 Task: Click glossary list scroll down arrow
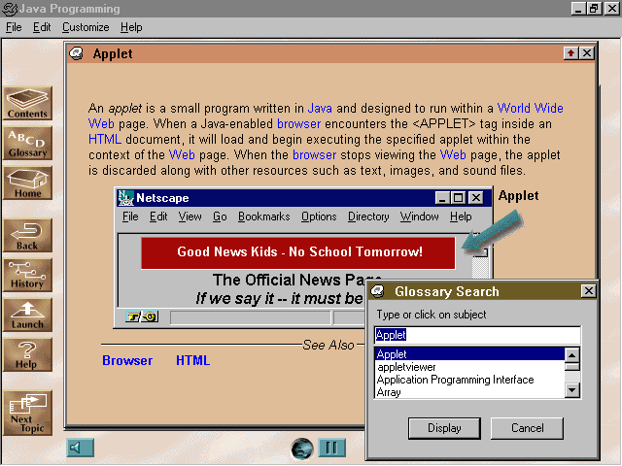coord(571,390)
